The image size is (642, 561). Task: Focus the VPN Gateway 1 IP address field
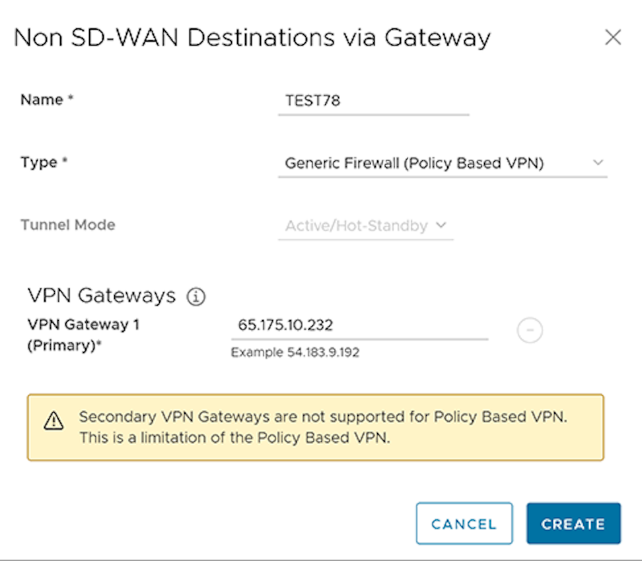coord(359,326)
